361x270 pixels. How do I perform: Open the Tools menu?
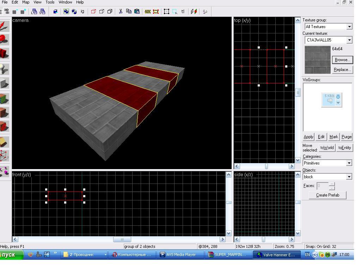coord(50,2)
